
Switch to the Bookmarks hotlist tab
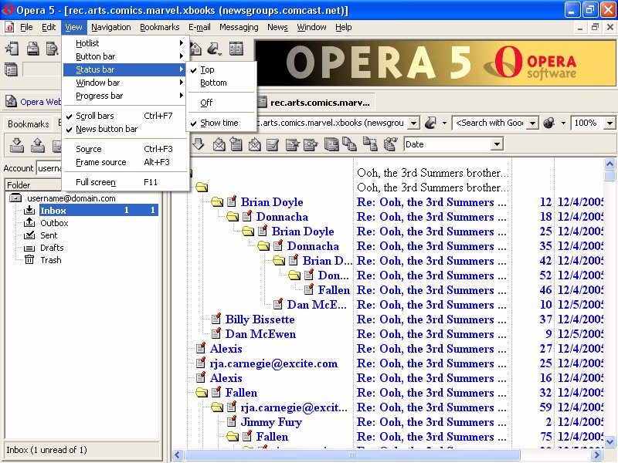[x=28, y=124]
